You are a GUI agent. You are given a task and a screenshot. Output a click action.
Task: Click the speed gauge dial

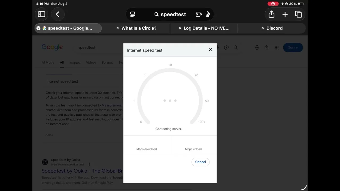coord(170,97)
